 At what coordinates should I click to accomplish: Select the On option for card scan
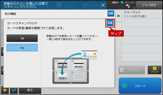coord(22,47)
